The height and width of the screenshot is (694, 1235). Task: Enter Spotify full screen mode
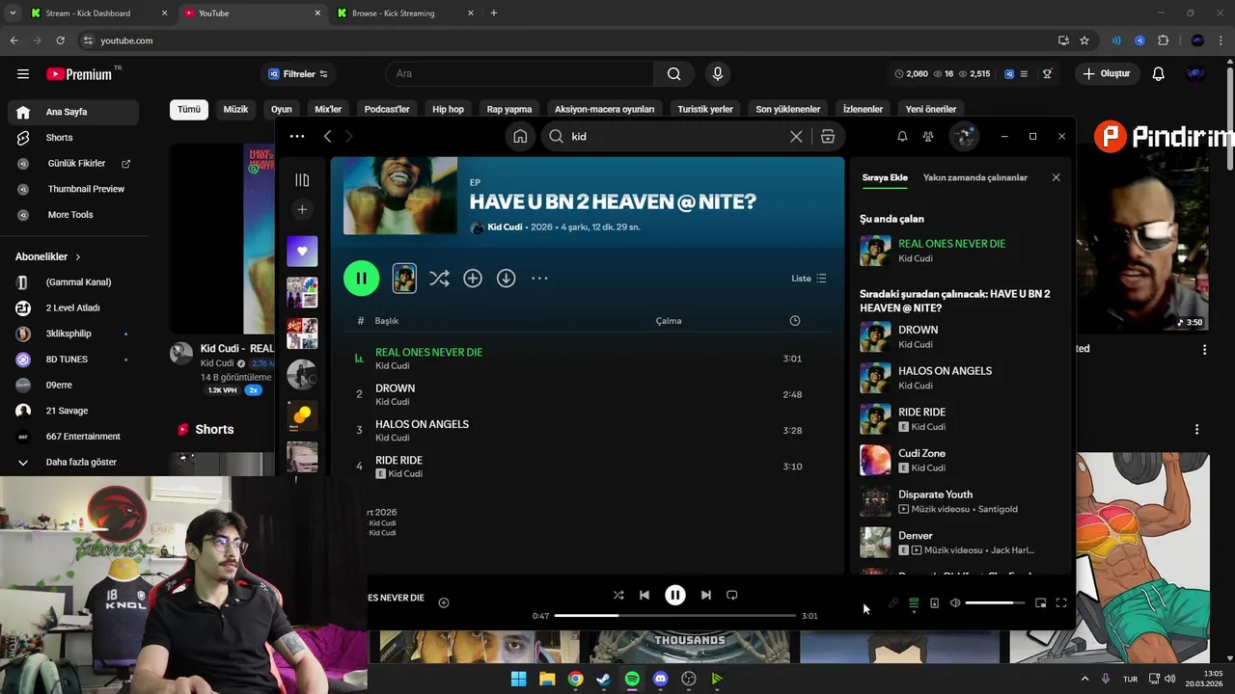(1061, 603)
